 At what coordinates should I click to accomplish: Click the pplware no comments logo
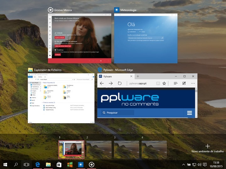(130, 100)
